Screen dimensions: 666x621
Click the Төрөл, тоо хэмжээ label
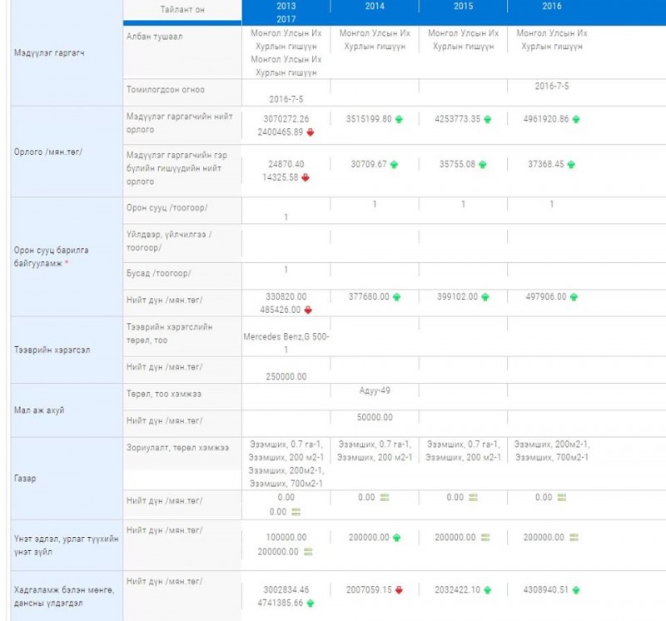(x=163, y=394)
